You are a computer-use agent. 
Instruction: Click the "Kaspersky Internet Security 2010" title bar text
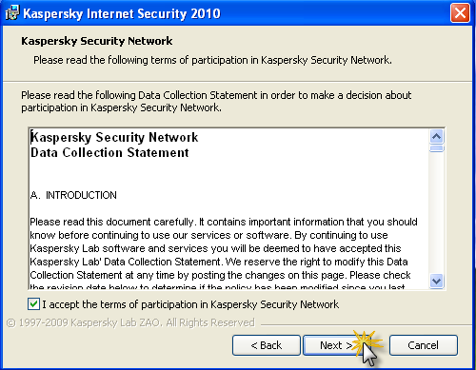(x=122, y=13)
